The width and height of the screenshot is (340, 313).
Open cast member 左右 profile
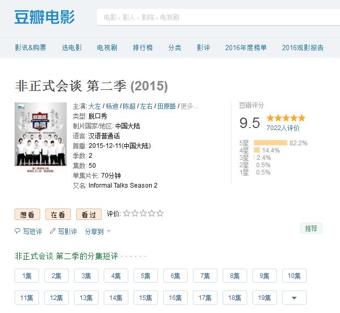(146, 106)
